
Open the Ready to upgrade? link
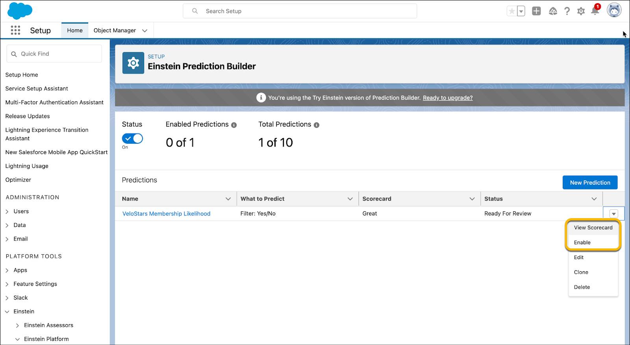coord(448,98)
